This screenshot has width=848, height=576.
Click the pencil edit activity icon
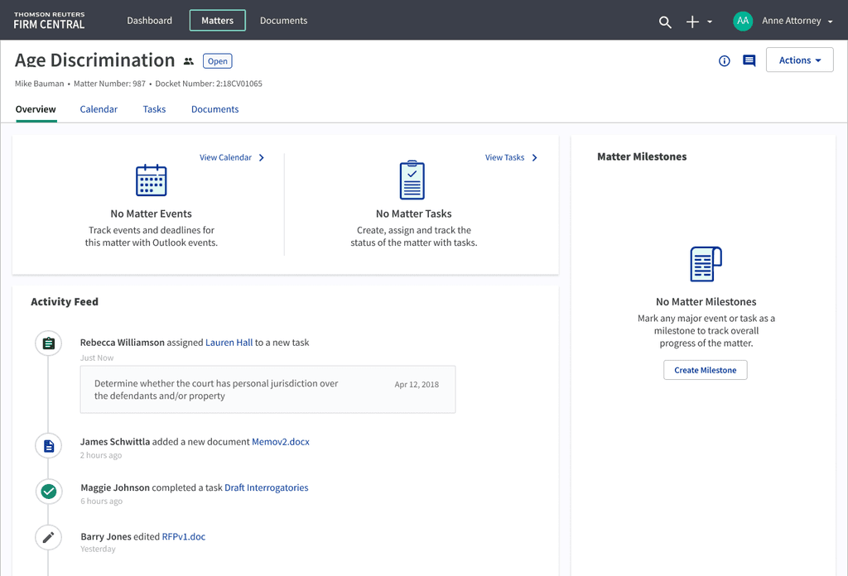tap(49, 538)
